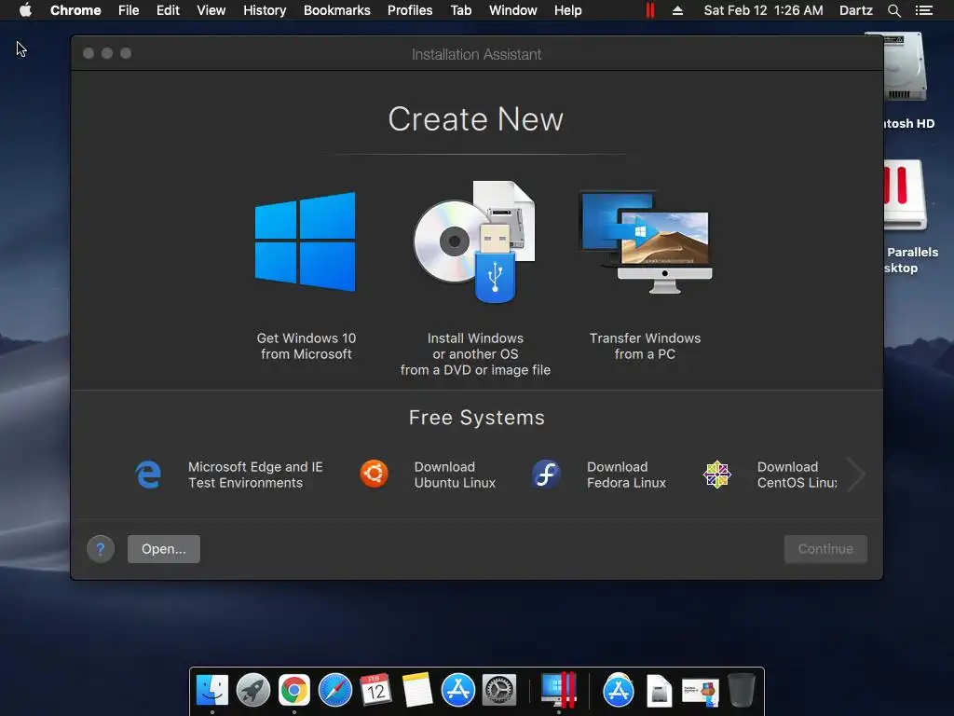Click the date and time in menu bar
This screenshot has width=954, height=716.
[764, 10]
